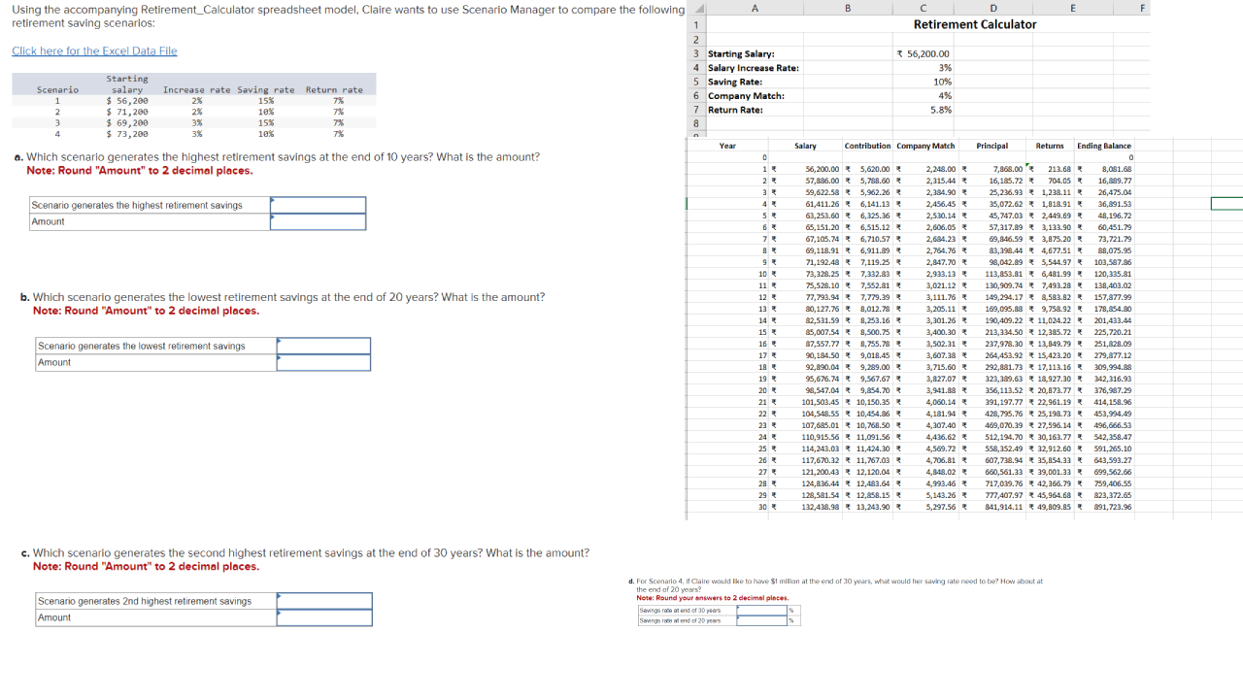Click the Amount field under question c
Image resolution: width=1243 pixels, height=699 pixels.
coord(324,616)
